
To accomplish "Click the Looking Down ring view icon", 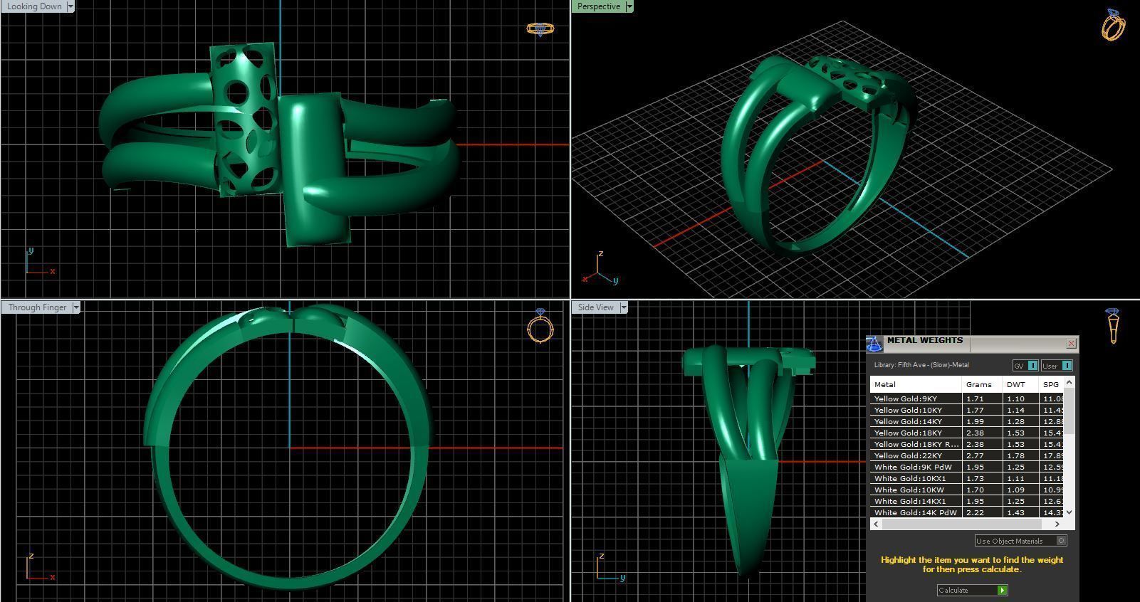I will [x=540, y=29].
